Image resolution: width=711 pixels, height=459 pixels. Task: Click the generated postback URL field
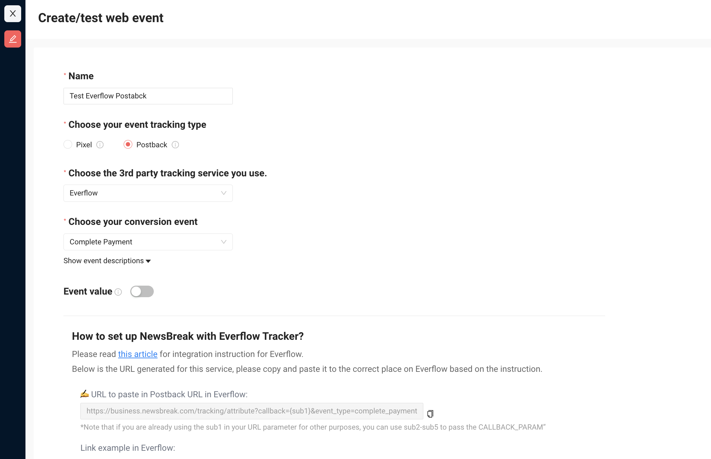click(252, 411)
